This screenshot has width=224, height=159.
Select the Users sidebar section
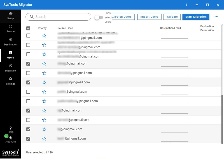[x=11, y=55]
